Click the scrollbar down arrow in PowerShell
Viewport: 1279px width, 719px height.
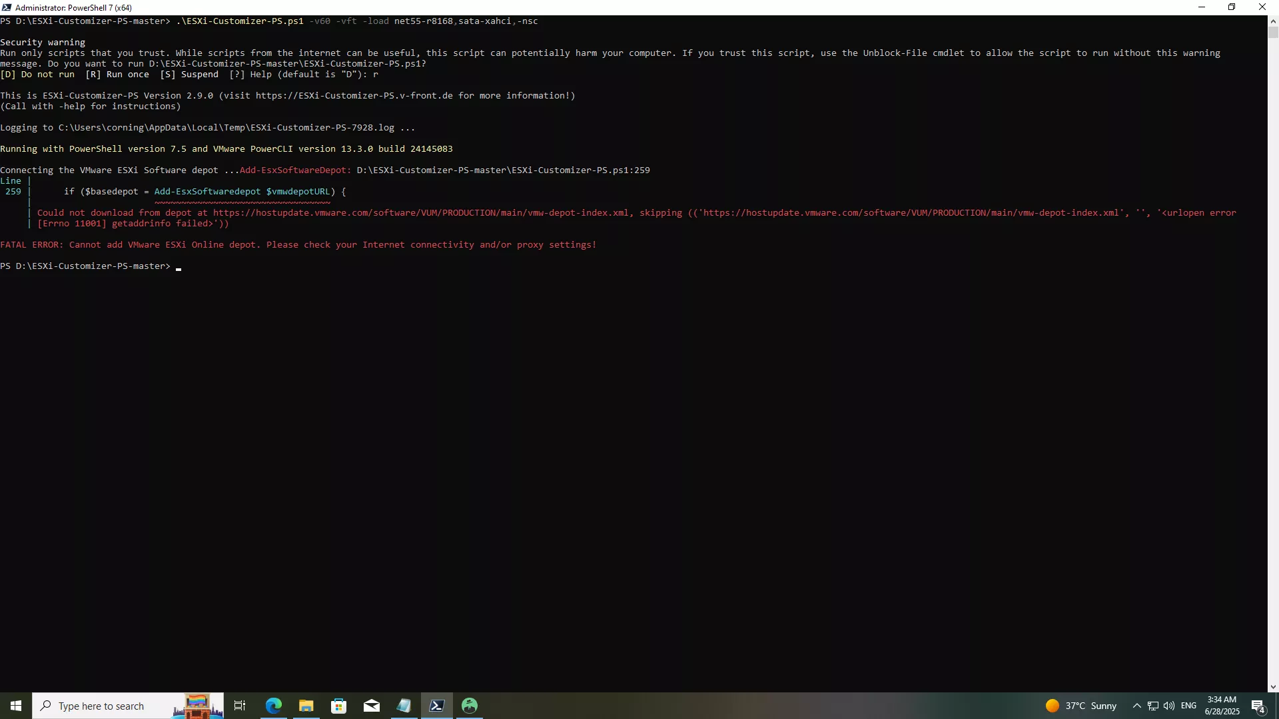coord(1273,687)
